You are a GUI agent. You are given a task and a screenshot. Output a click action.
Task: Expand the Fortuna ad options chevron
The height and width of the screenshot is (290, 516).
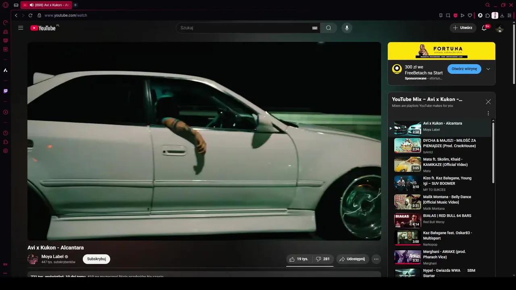tap(488, 69)
